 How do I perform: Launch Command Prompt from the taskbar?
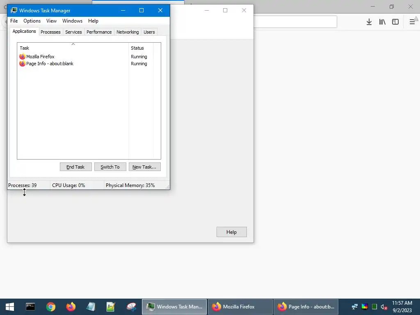point(30,307)
